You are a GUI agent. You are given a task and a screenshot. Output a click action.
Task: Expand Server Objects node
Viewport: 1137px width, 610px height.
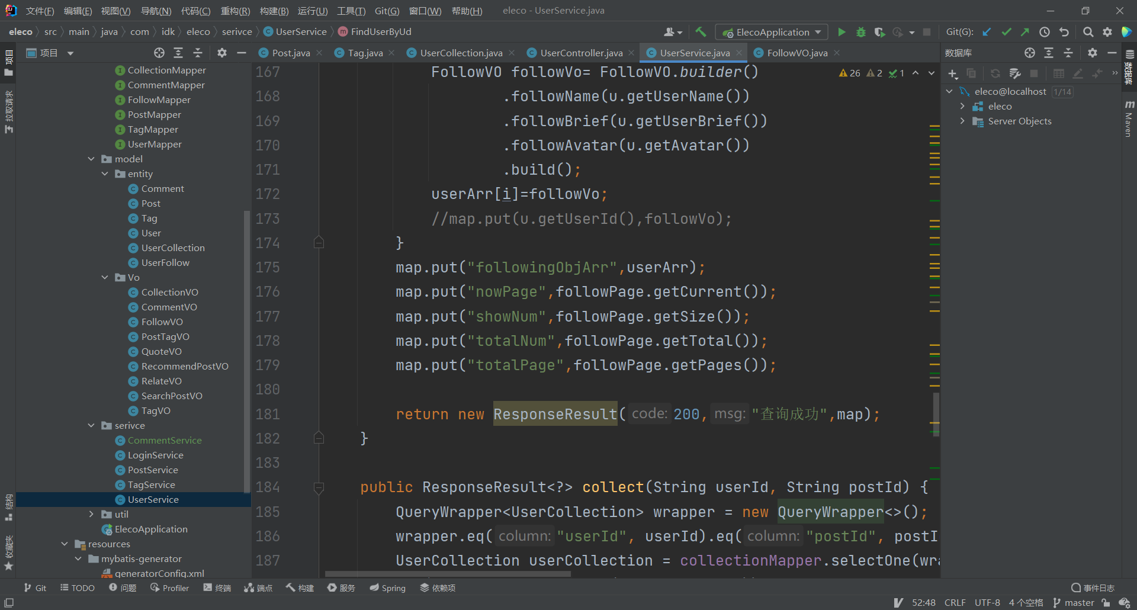point(962,121)
